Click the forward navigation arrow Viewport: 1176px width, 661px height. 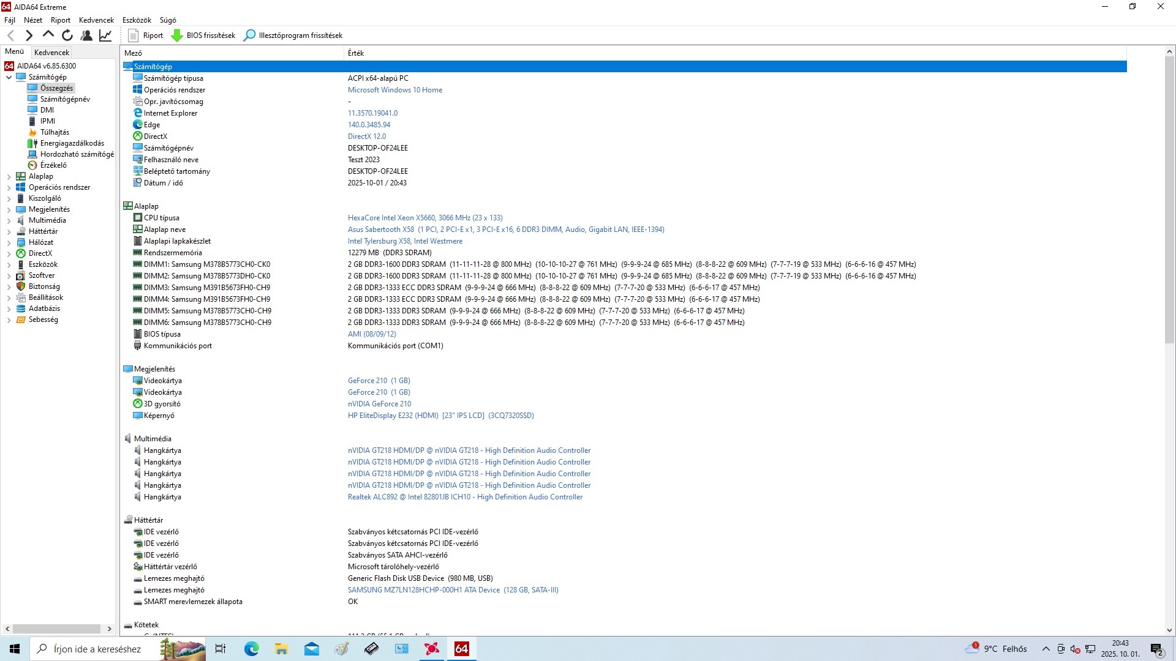coord(29,35)
